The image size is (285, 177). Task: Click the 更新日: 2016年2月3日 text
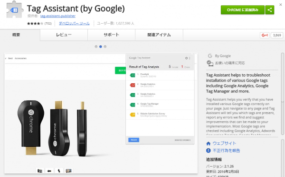[x=222, y=172]
